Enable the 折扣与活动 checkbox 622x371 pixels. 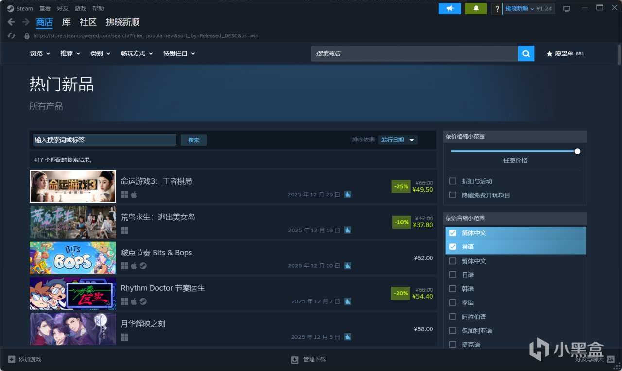453,181
